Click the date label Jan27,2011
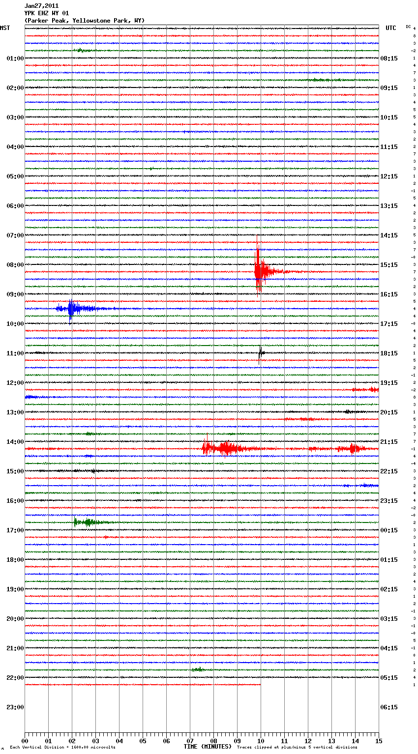Screen dimensions: 418x754 pyautogui.click(x=41, y=6)
